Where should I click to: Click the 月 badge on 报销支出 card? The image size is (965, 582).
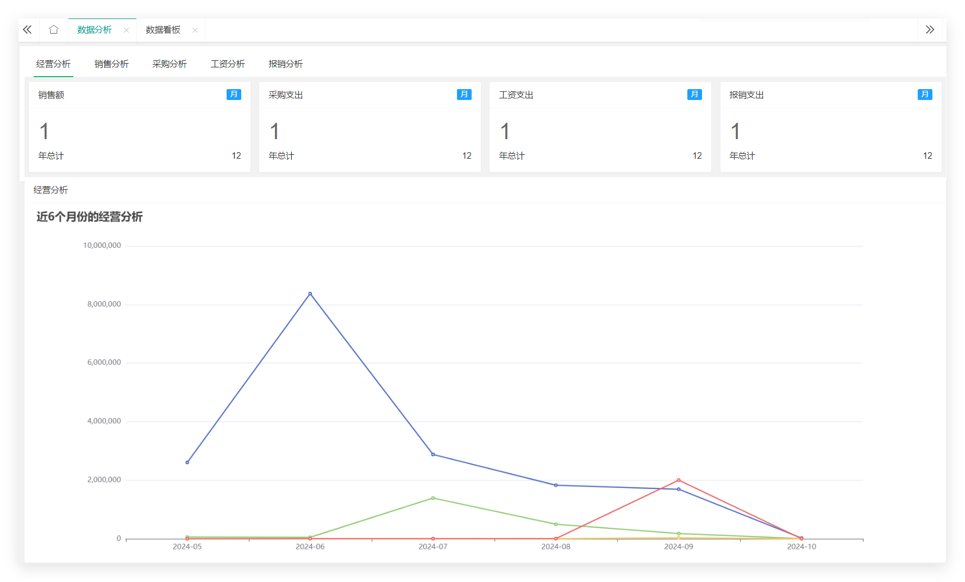tap(925, 95)
